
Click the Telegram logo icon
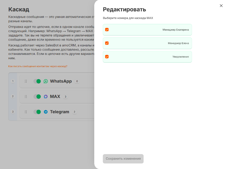(x=46, y=112)
